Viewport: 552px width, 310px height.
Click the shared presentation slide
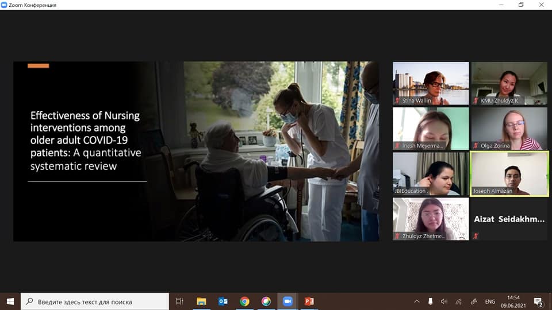click(196, 151)
